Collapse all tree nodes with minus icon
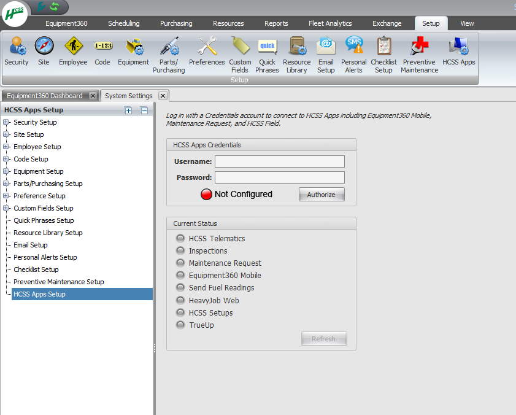 click(x=144, y=111)
